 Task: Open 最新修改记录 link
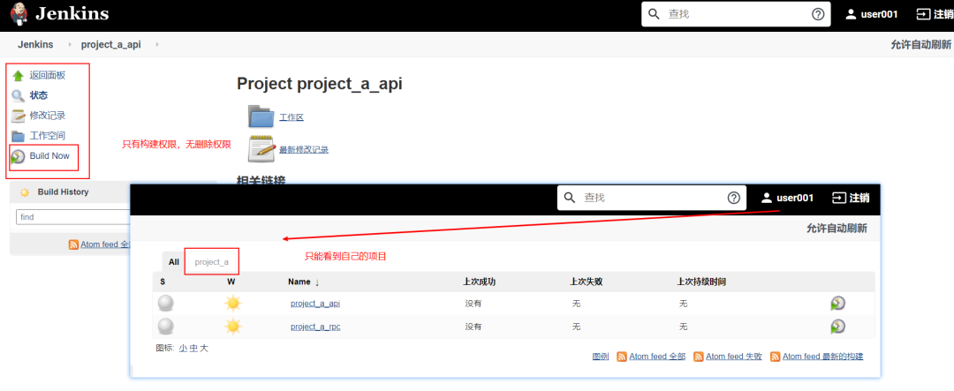[x=304, y=149]
